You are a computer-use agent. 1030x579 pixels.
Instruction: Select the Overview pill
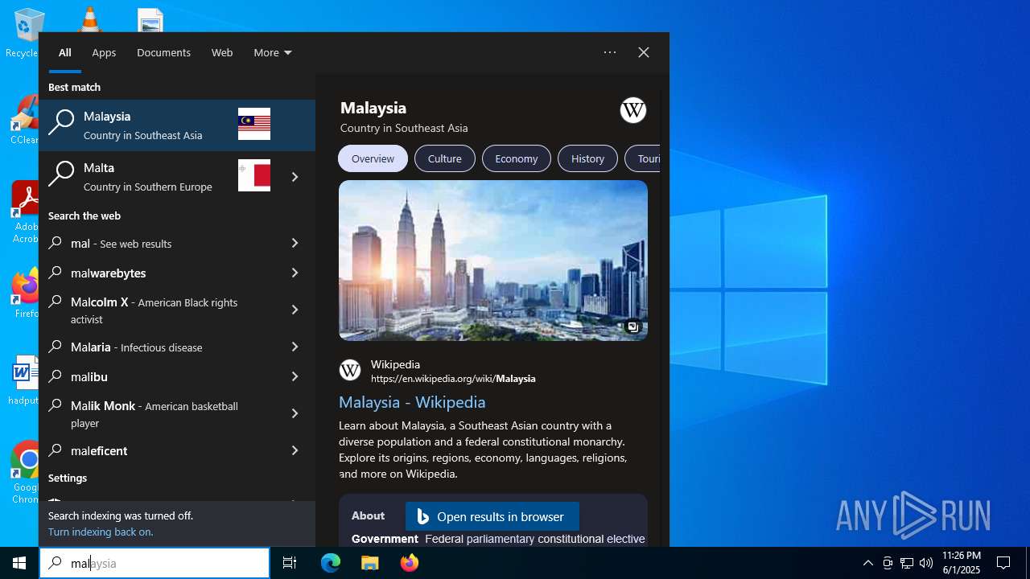(x=373, y=158)
